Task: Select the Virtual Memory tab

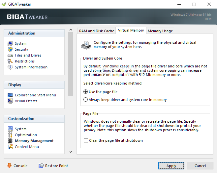Action: tap(131, 30)
